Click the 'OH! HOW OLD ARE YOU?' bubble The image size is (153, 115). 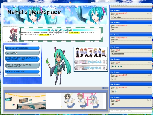(22, 72)
